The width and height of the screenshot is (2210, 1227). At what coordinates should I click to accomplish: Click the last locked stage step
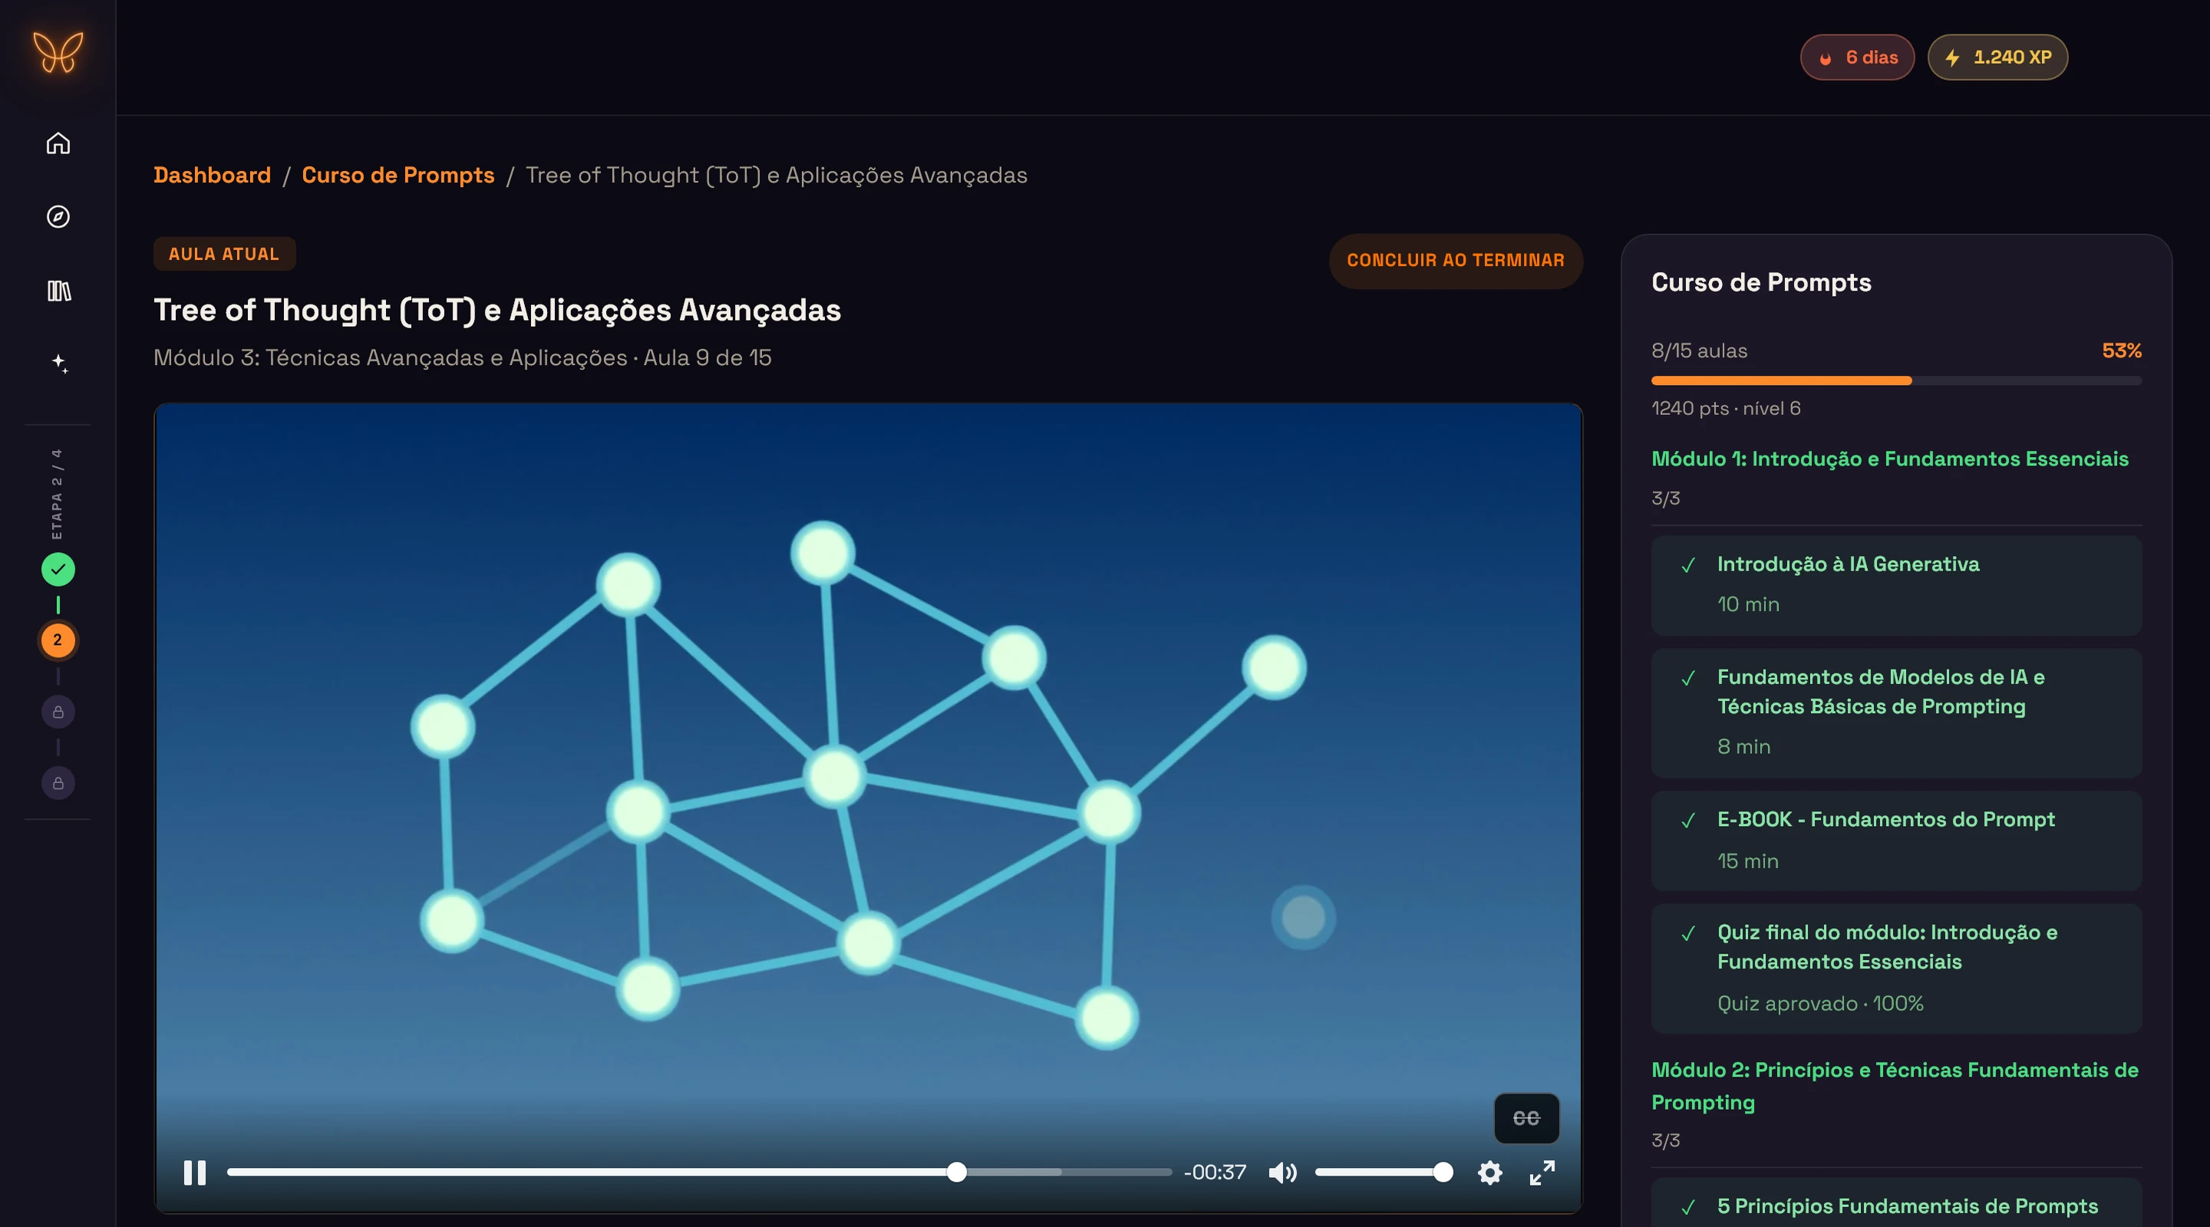(x=58, y=783)
